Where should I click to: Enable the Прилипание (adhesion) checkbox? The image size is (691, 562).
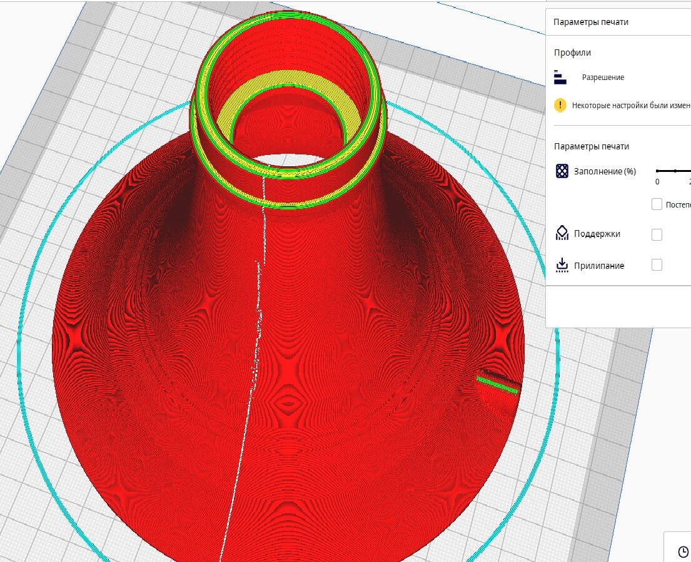pos(657,265)
